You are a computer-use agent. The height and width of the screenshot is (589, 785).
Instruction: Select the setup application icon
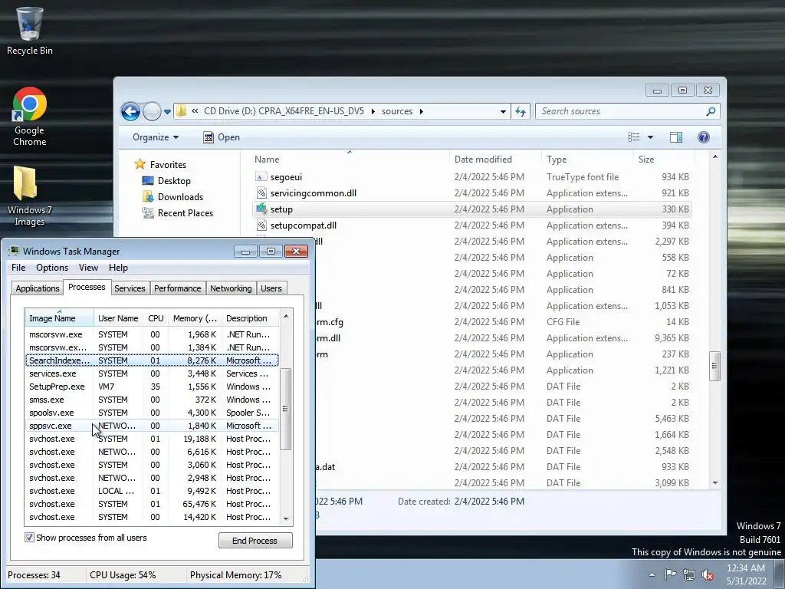(261, 209)
